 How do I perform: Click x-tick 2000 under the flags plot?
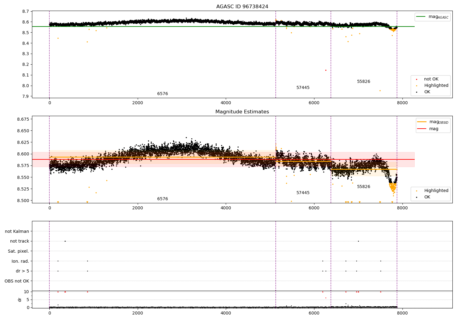tap(138, 313)
